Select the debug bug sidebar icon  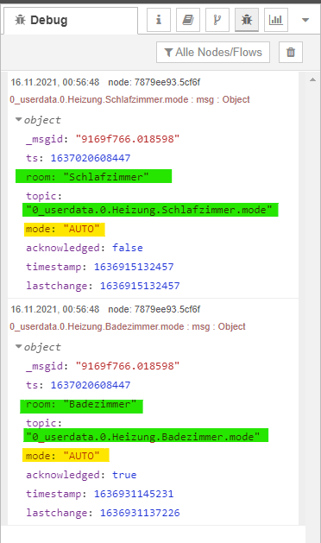tap(247, 20)
